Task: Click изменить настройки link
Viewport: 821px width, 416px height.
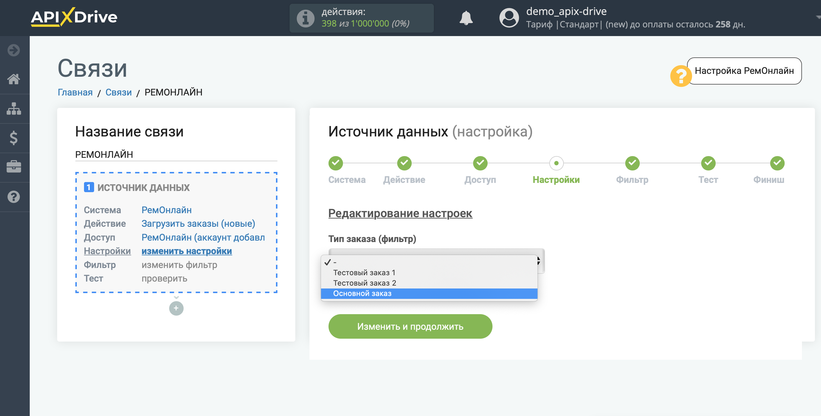Action: [x=187, y=251]
